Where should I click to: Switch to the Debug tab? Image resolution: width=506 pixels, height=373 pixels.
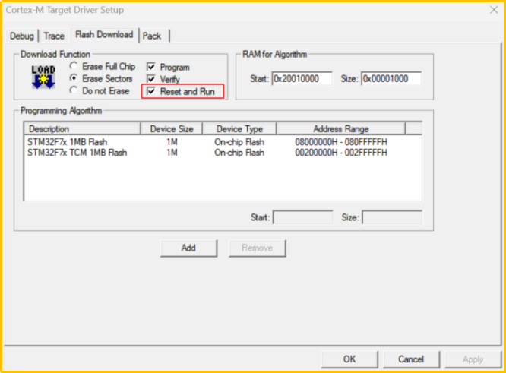(x=23, y=36)
